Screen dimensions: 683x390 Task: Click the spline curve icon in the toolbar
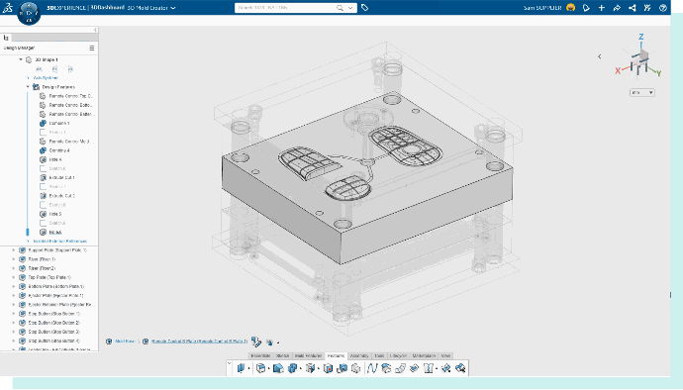click(371, 368)
